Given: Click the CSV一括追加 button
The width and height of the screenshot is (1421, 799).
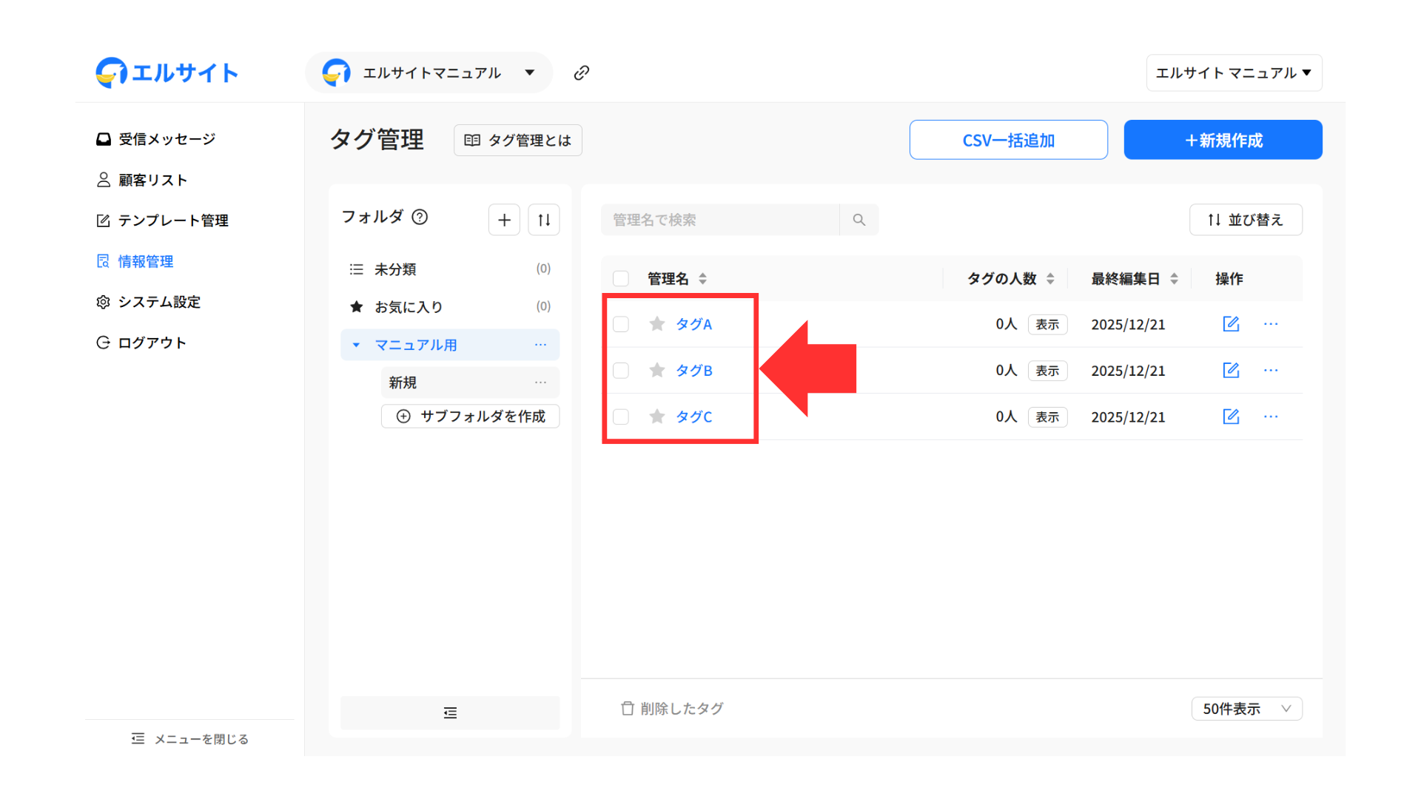Looking at the screenshot, I should point(1008,140).
